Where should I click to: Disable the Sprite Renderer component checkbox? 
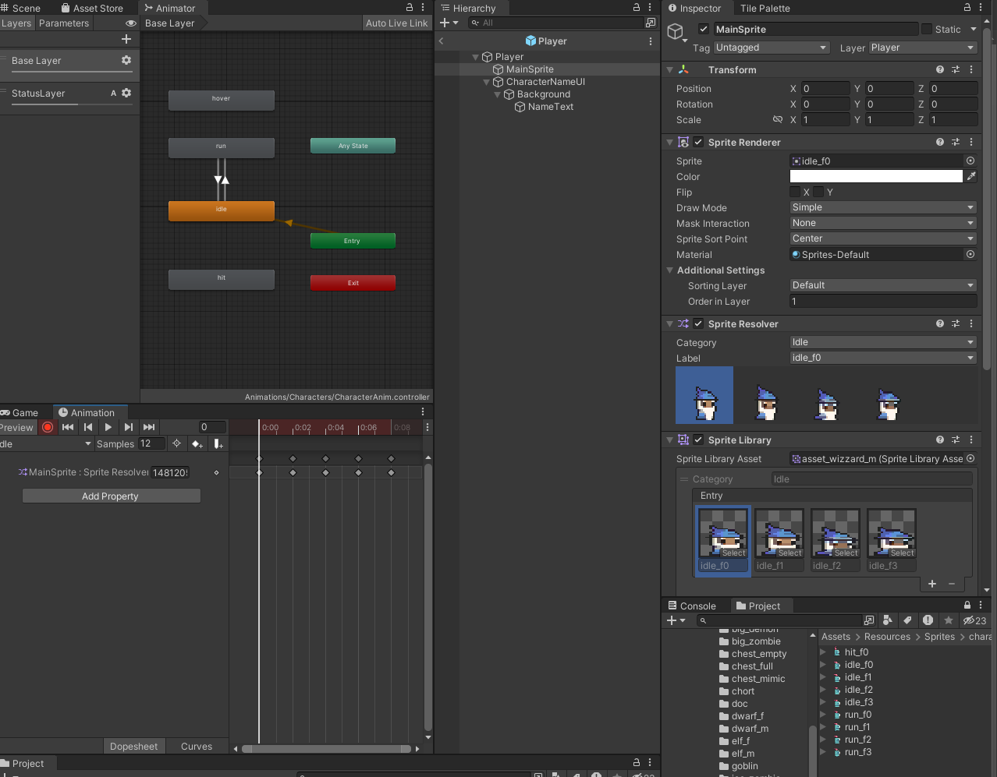(x=697, y=142)
